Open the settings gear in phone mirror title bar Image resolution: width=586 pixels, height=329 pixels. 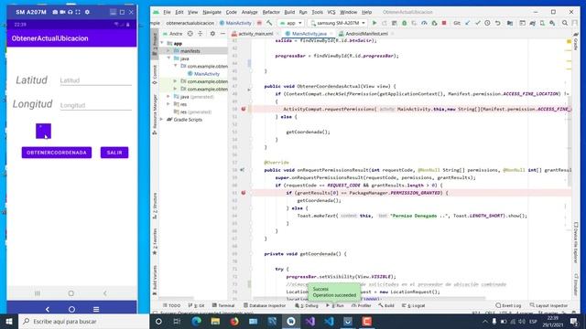[x=87, y=12]
